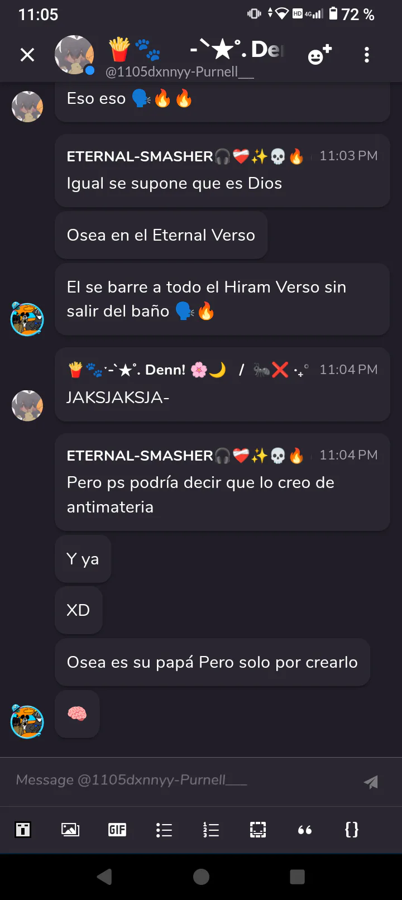Tap the header profile avatar
Screen dimensions: 402x900
click(x=74, y=55)
